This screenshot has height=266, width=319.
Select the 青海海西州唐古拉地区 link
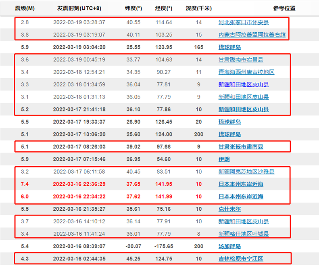coord(246,72)
